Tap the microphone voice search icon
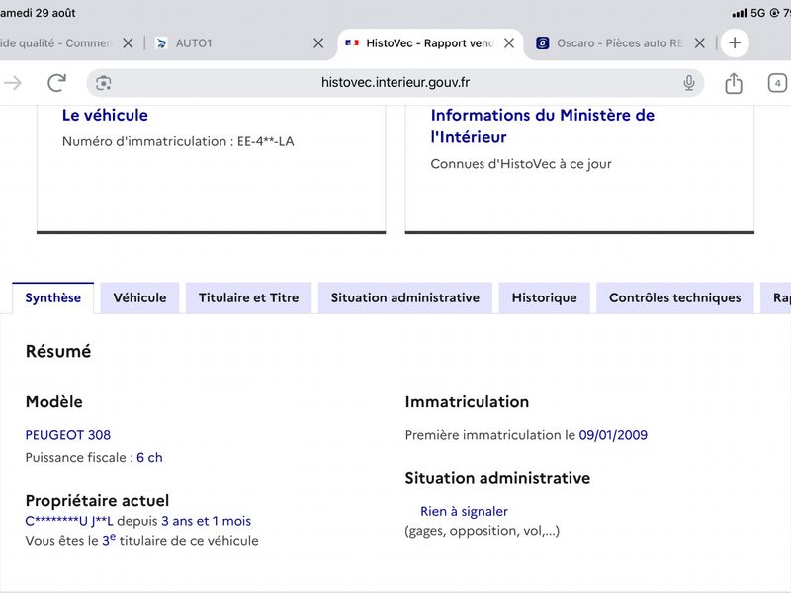Viewport: 791px width, 593px height. pos(688,83)
